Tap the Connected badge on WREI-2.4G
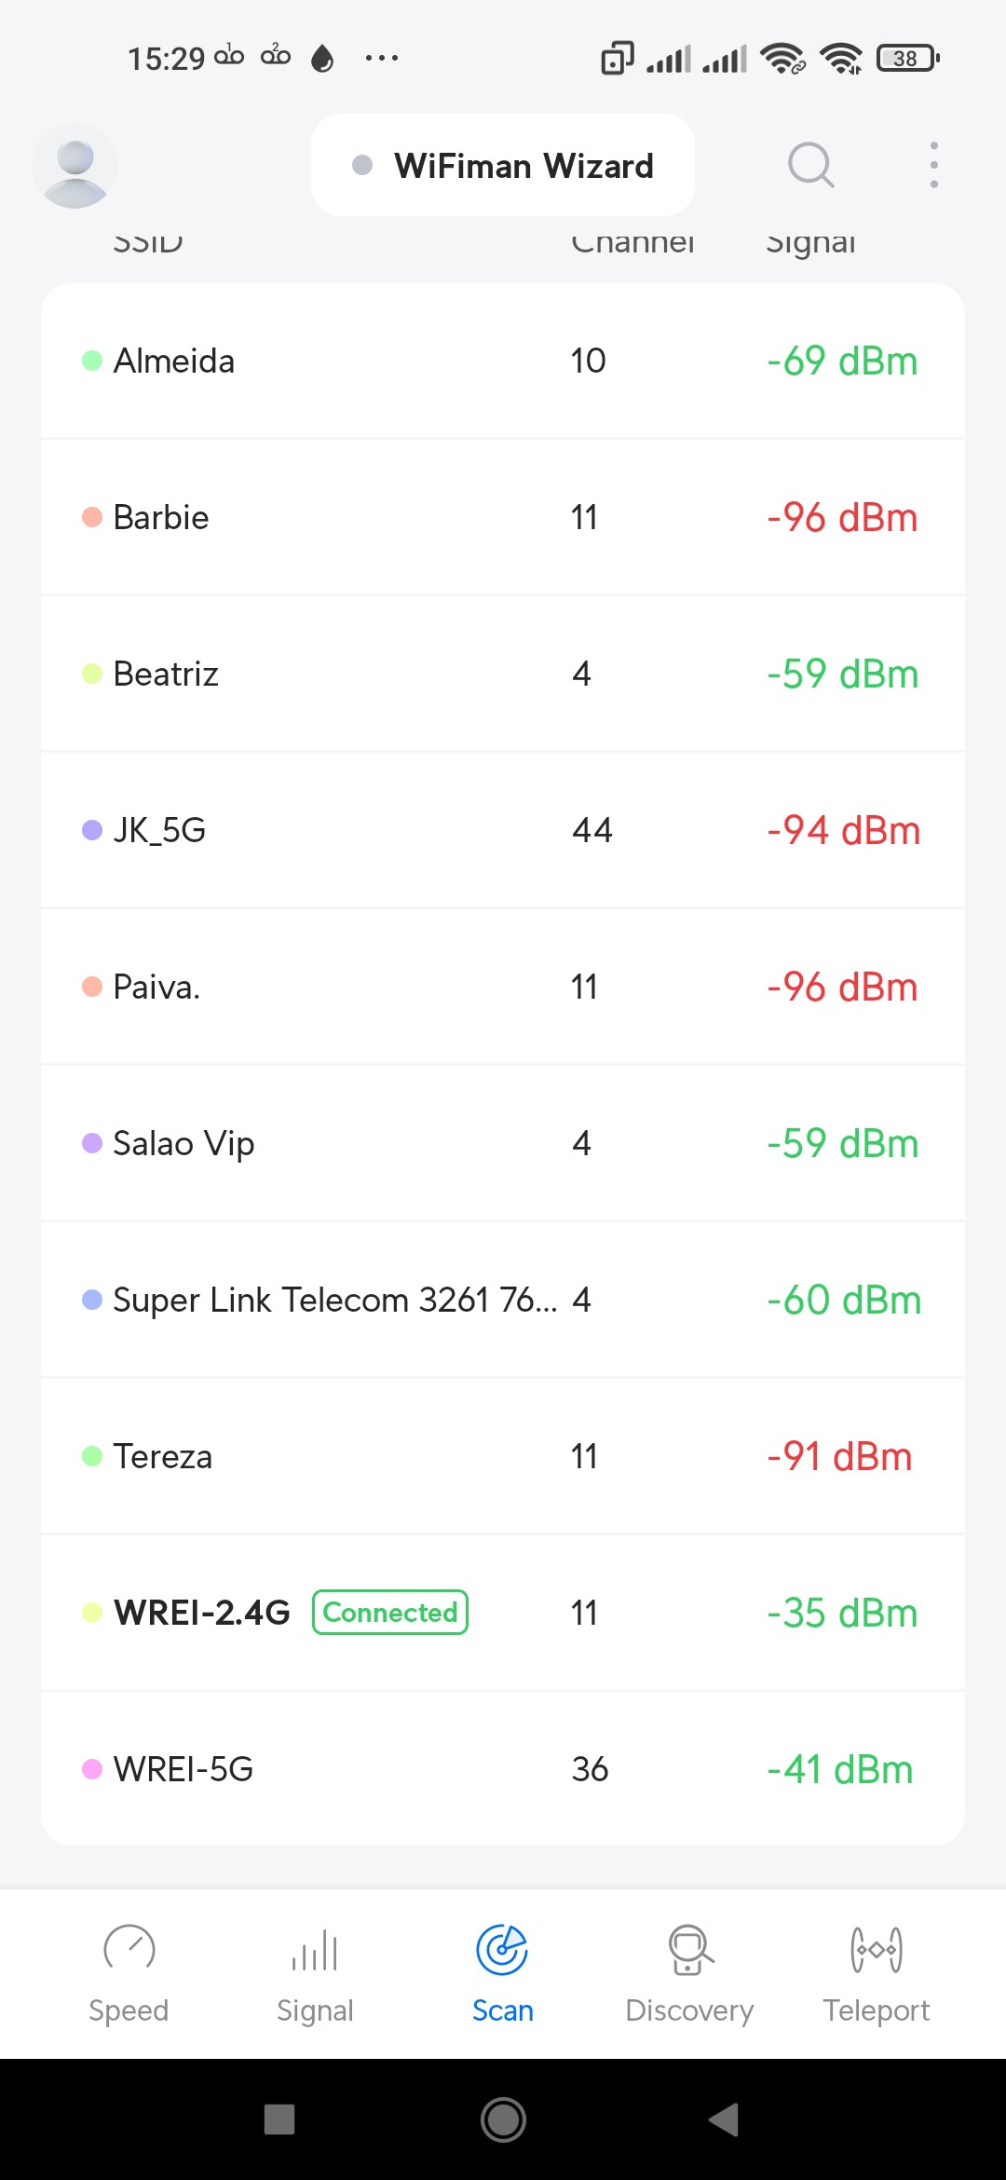Viewport: 1006px width, 2180px height. [x=390, y=1612]
